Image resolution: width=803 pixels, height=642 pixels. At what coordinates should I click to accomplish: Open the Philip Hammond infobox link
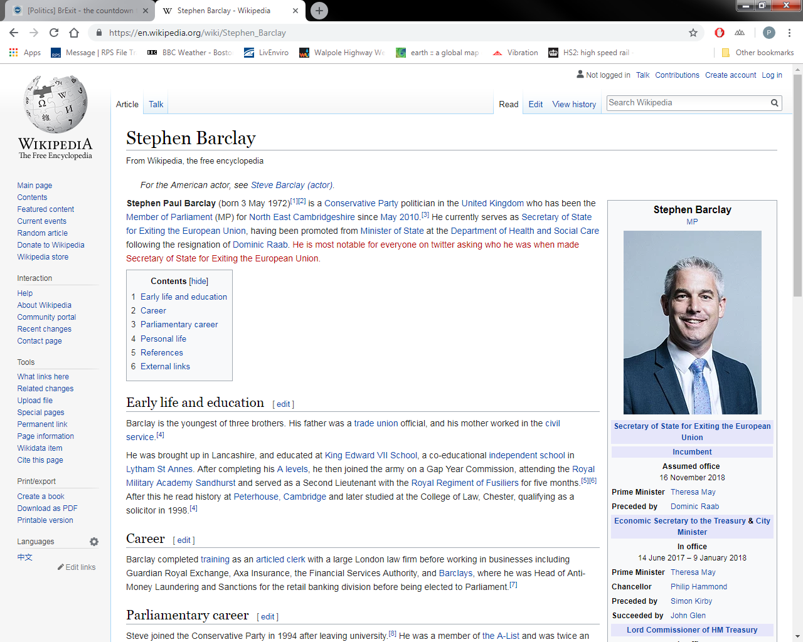[x=699, y=587]
